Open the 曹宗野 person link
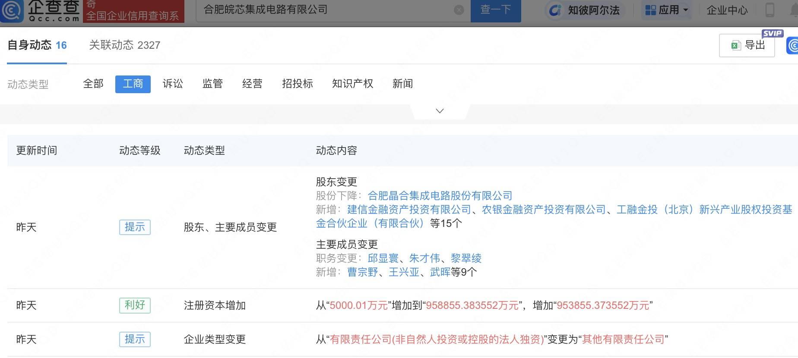The width and height of the screenshot is (798, 358). pos(362,272)
